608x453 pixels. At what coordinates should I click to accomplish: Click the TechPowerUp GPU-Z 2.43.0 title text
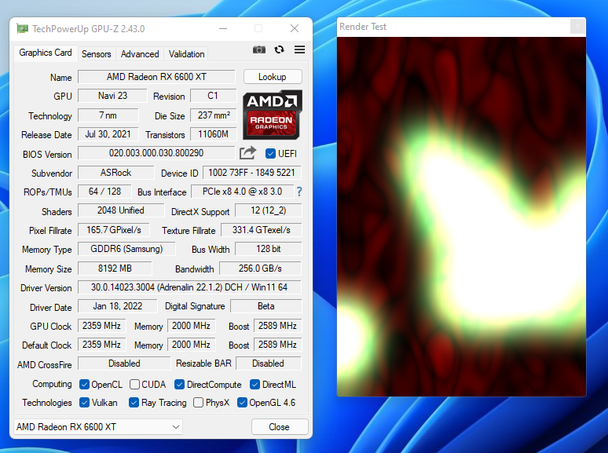tap(89, 29)
